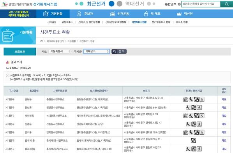Image resolution: width=233 pixels, height=153 pixels.
Task: Click the elevator icon in the 북아현동 row
Action: point(185,116)
